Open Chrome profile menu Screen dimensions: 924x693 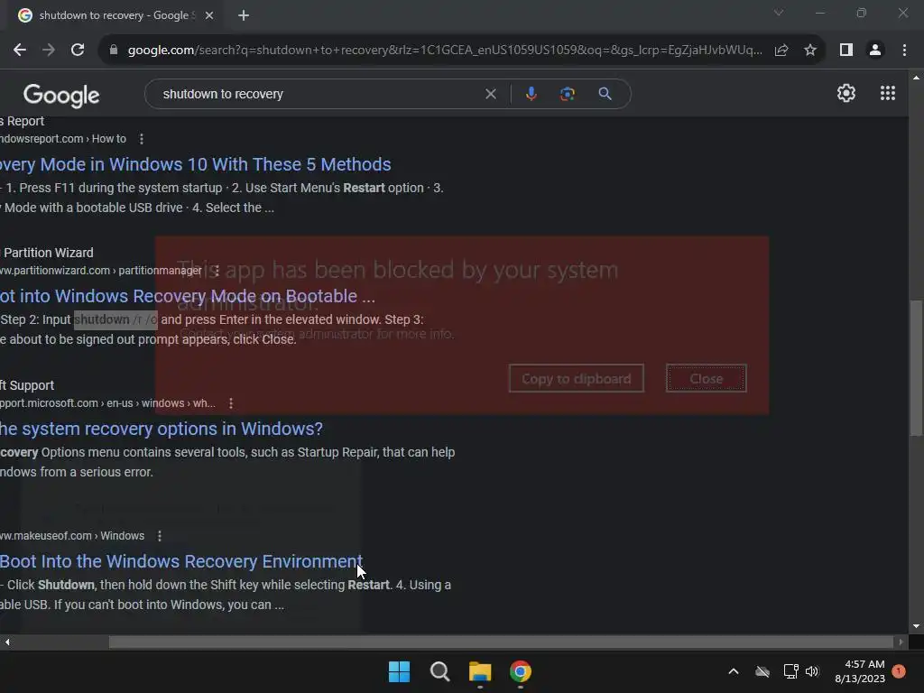click(x=875, y=51)
